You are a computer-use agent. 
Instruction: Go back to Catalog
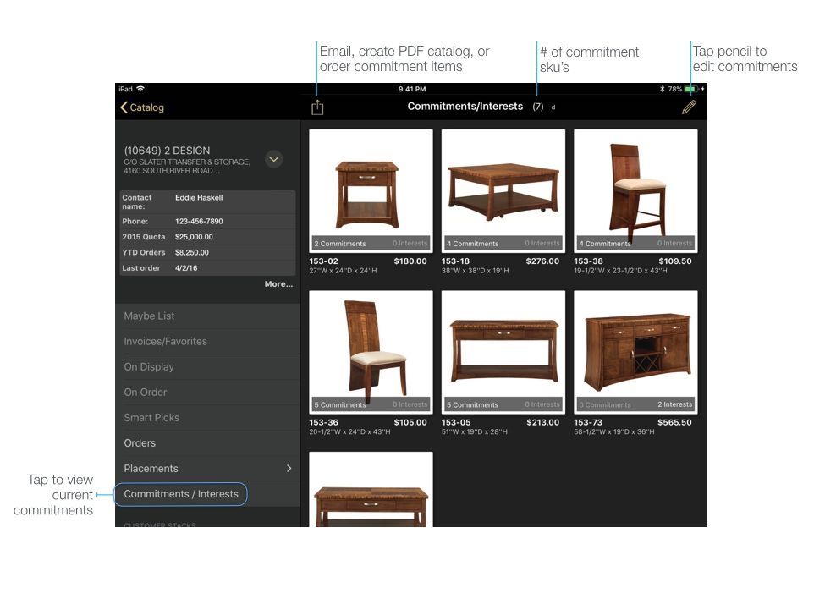(141, 107)
